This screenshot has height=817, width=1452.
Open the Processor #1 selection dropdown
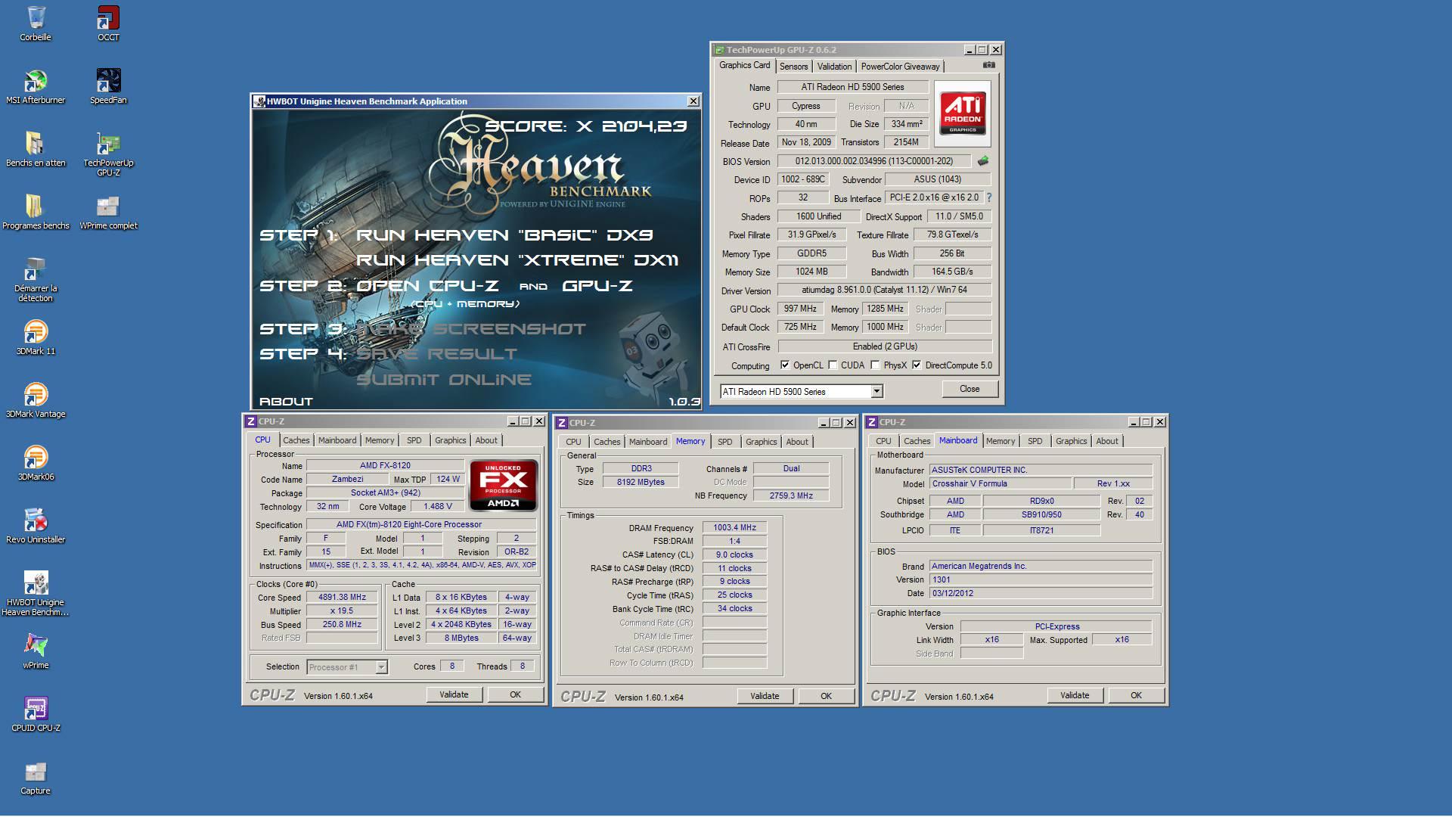[381, 666]
